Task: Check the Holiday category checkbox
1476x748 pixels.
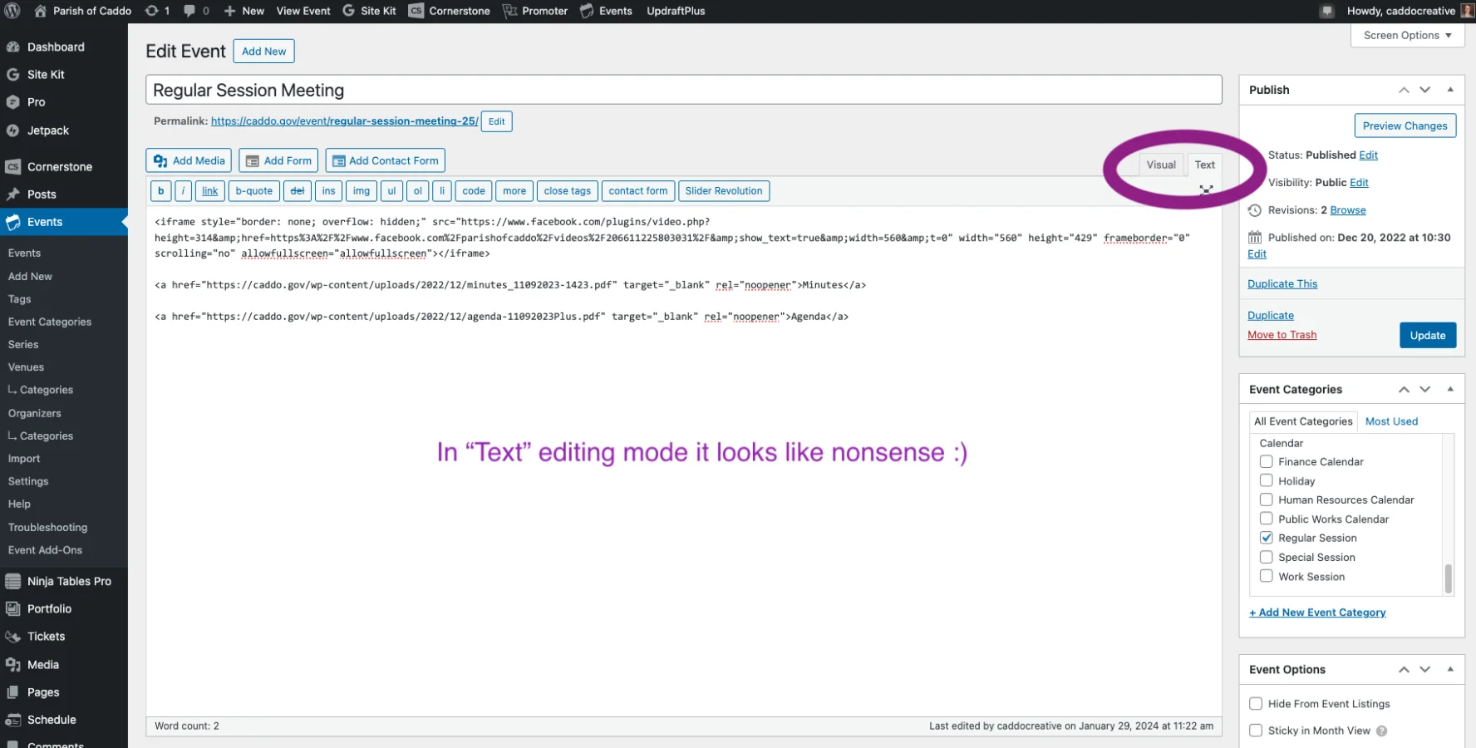Action: coord(1266,480)
